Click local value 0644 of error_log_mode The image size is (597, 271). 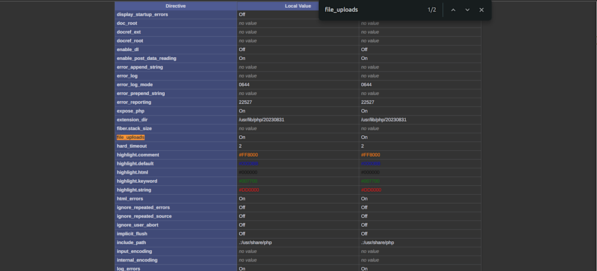(x=244, y=85)
